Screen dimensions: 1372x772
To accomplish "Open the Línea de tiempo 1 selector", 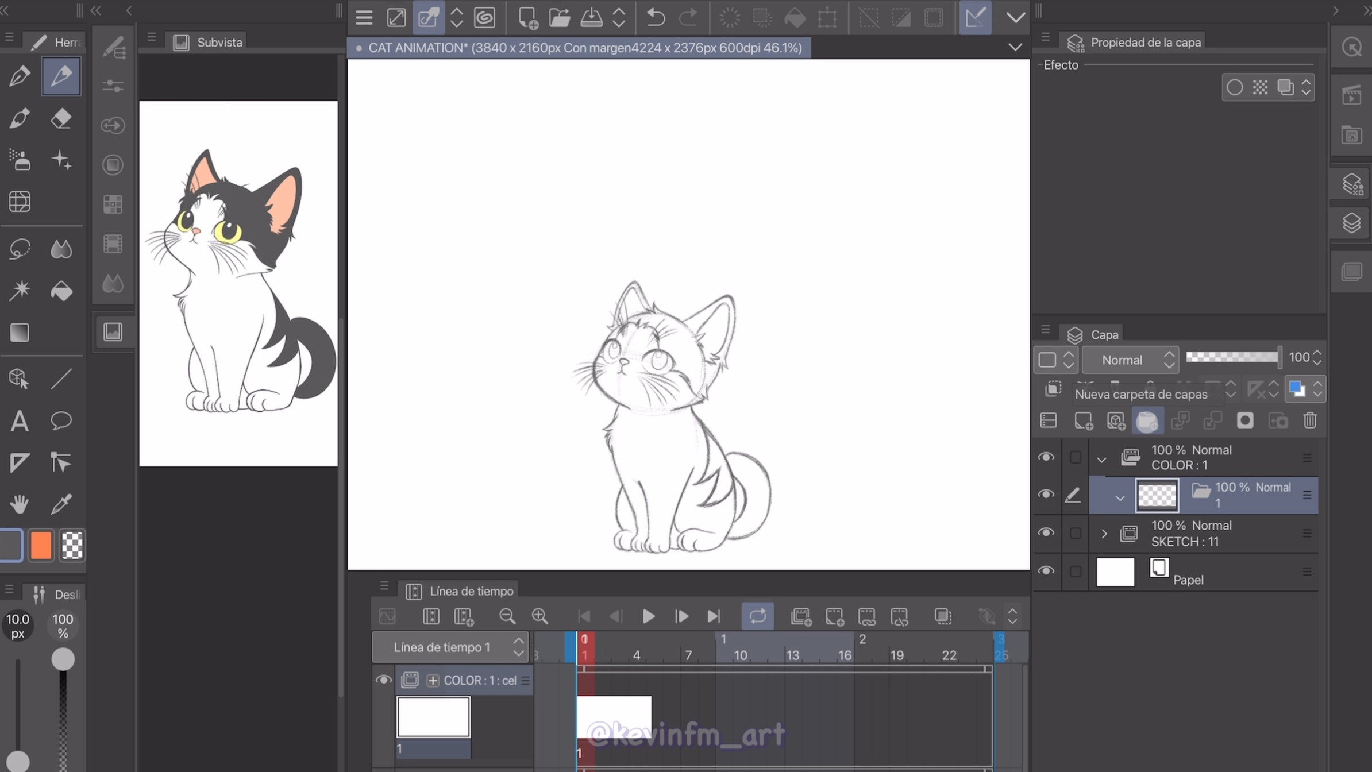I will pyautogui.click(x=450, y=647).
